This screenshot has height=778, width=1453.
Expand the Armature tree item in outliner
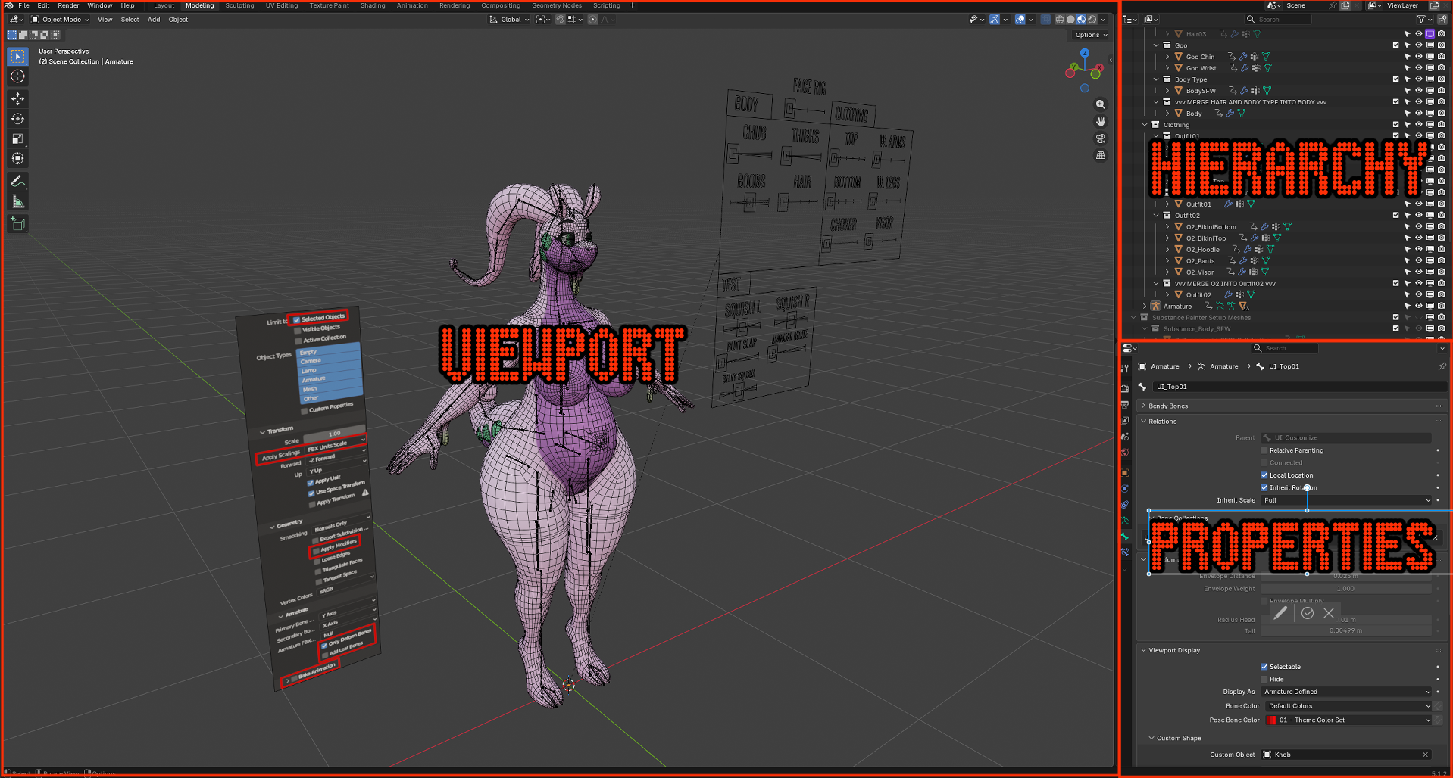[1145, 307]
